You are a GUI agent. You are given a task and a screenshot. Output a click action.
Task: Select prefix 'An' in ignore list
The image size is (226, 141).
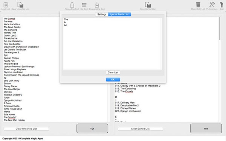tap(66, 25)
